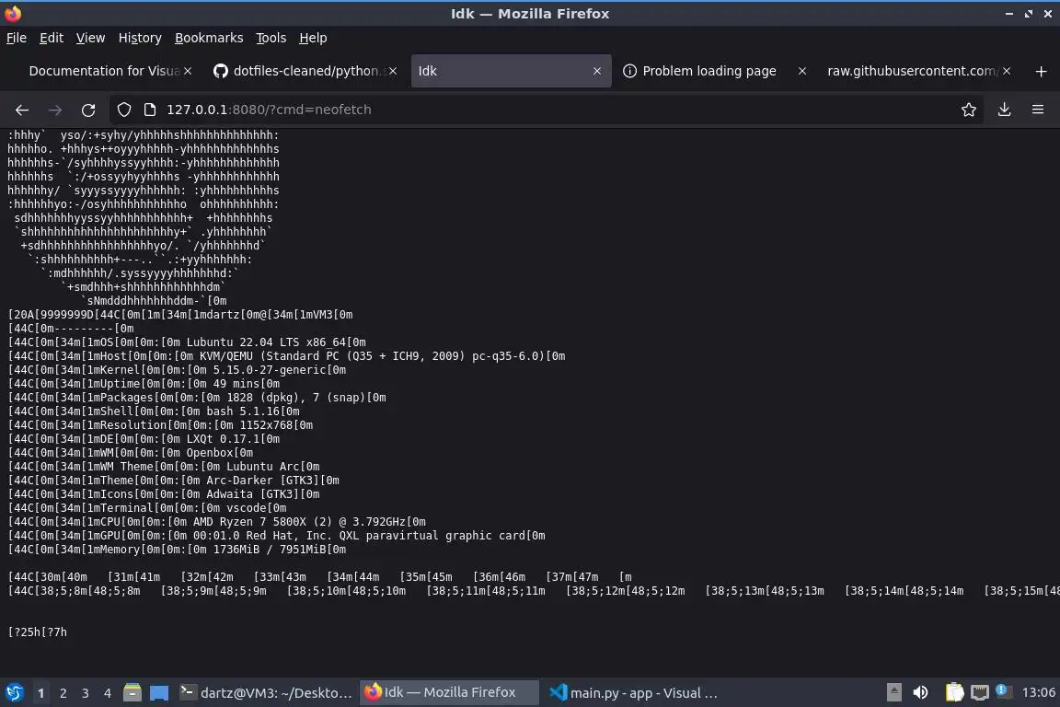The height and width of the screenshot is (707, 1060).
Task: Switch to main.py Visual Studio Code window
Action: tap(633, 693)
